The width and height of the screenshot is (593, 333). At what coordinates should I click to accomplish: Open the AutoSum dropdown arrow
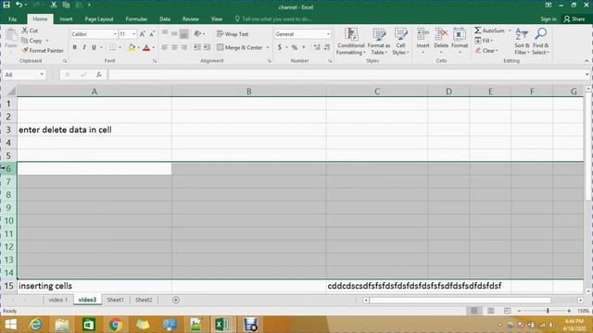tap(510, 31)
